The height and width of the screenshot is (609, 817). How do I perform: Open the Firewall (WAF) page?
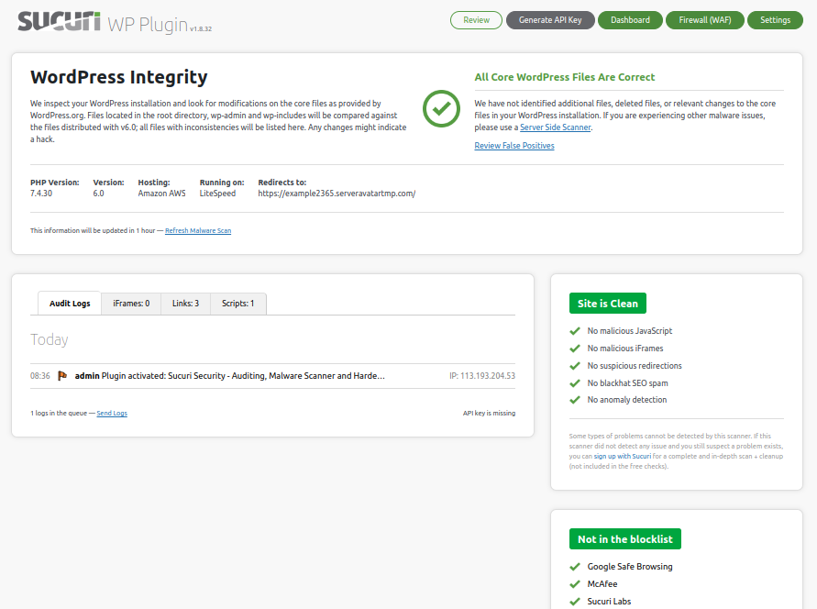pyautogui.click(x=705, y=20)
